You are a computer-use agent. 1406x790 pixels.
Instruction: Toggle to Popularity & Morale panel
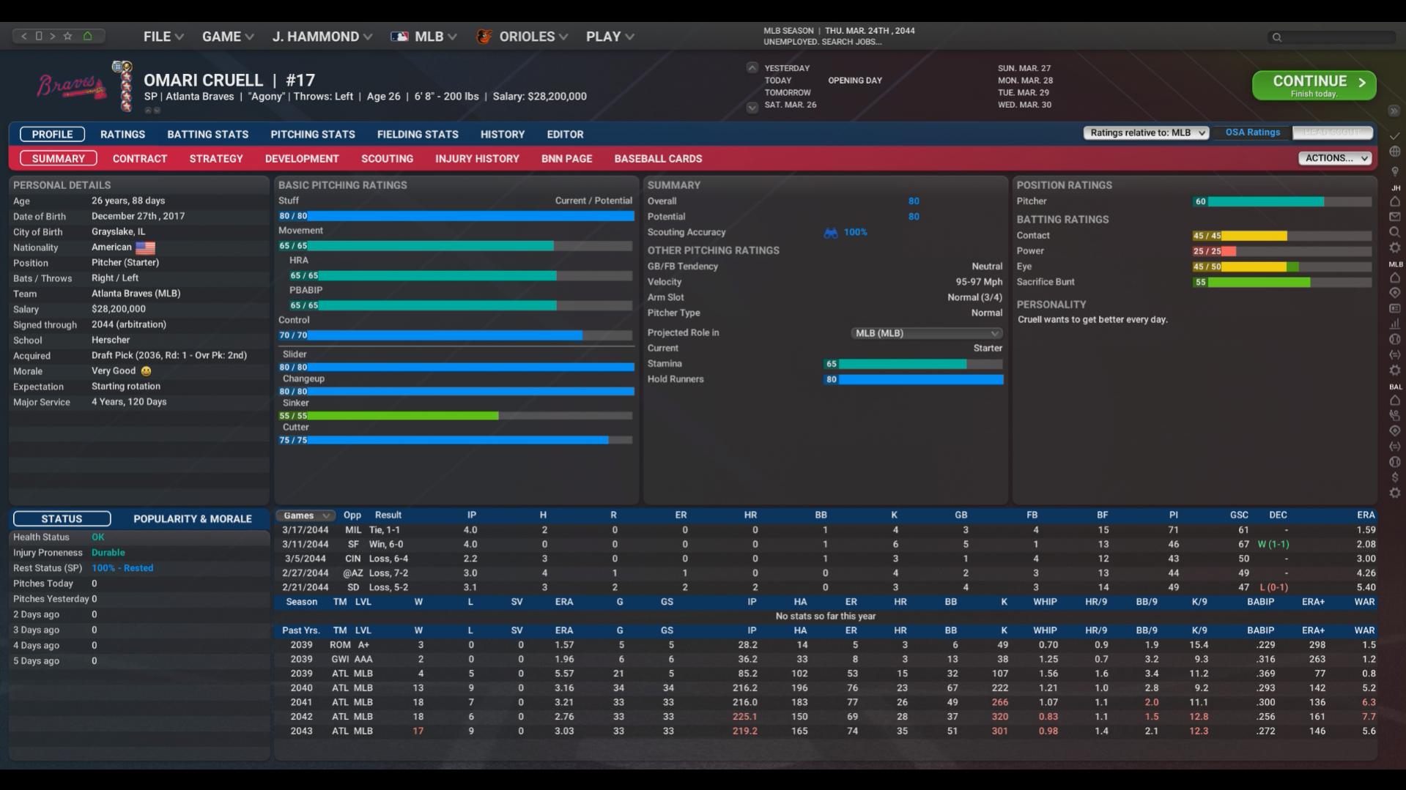click(192, 518)
